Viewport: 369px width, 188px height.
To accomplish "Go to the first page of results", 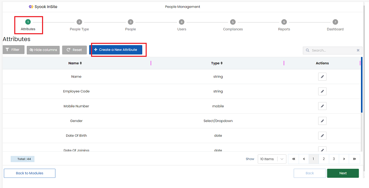I will 294,159.
